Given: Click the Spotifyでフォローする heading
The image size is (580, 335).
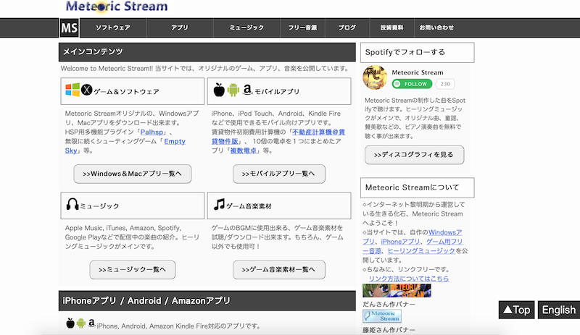Looking at the screenshot, I should (418, 52).
